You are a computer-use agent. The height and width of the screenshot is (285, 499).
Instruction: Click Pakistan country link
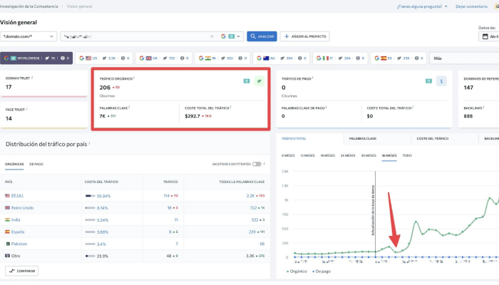(19, 244)
